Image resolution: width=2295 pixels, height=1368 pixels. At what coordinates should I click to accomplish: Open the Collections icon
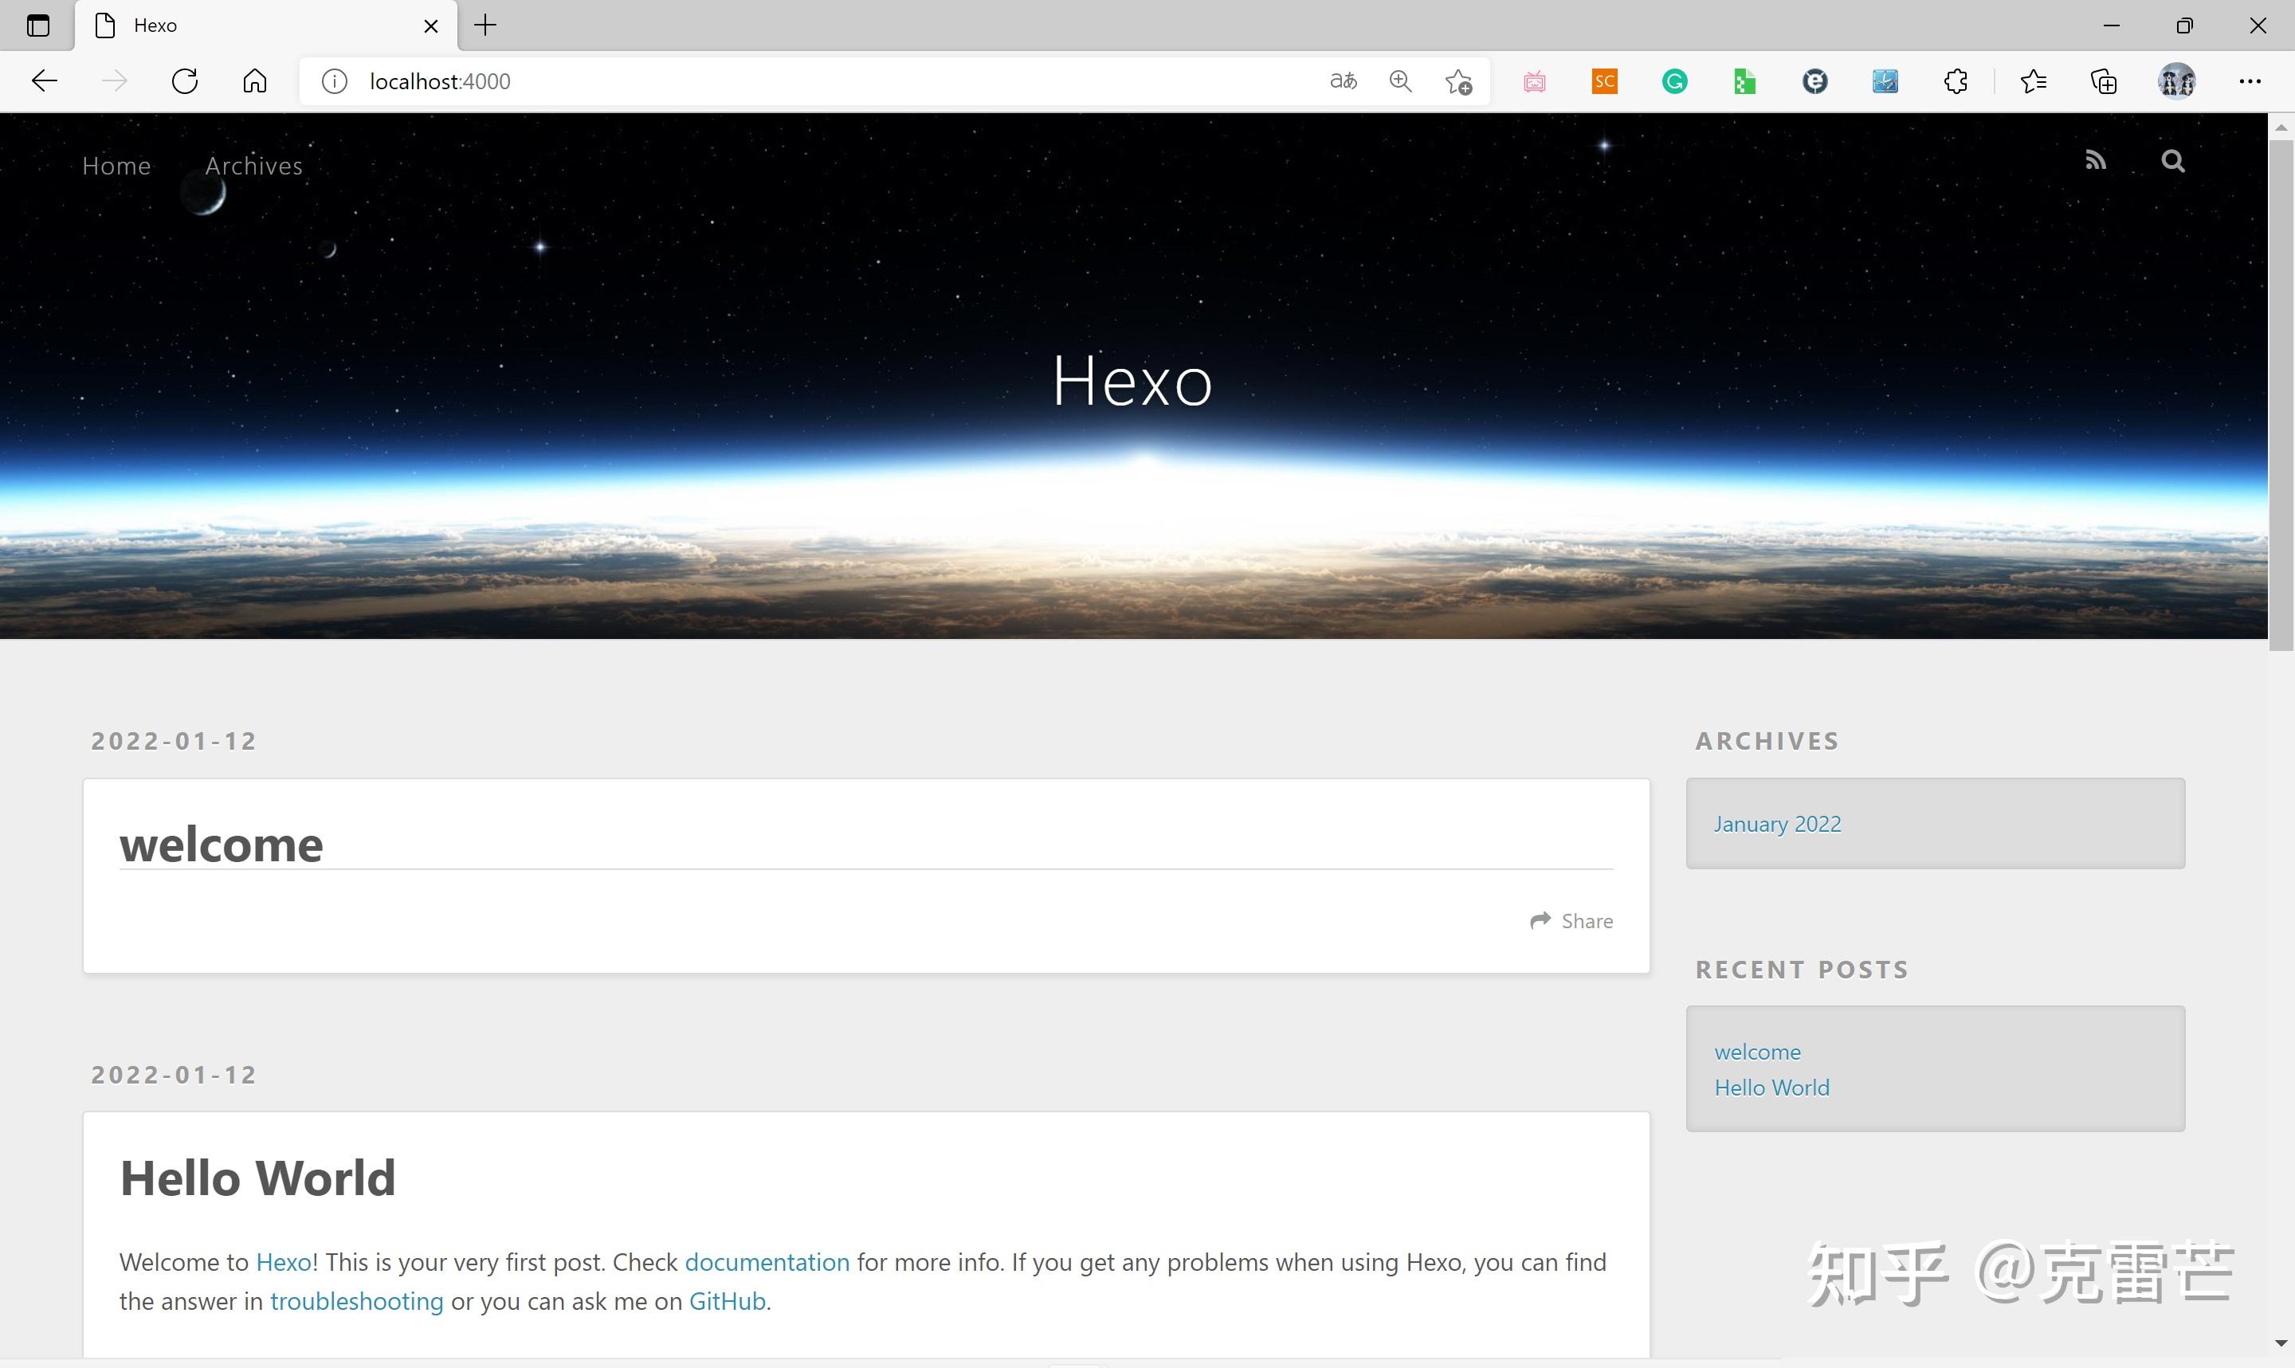pos(2102,81)
